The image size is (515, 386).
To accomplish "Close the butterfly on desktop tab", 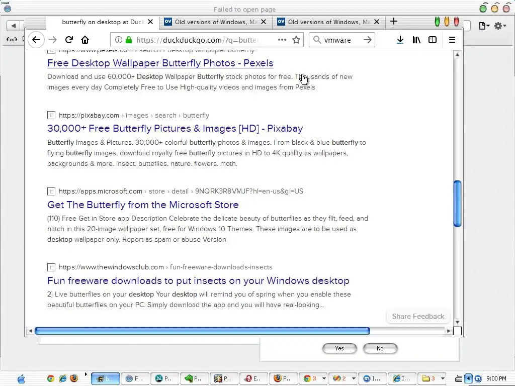I will (150, 22).
